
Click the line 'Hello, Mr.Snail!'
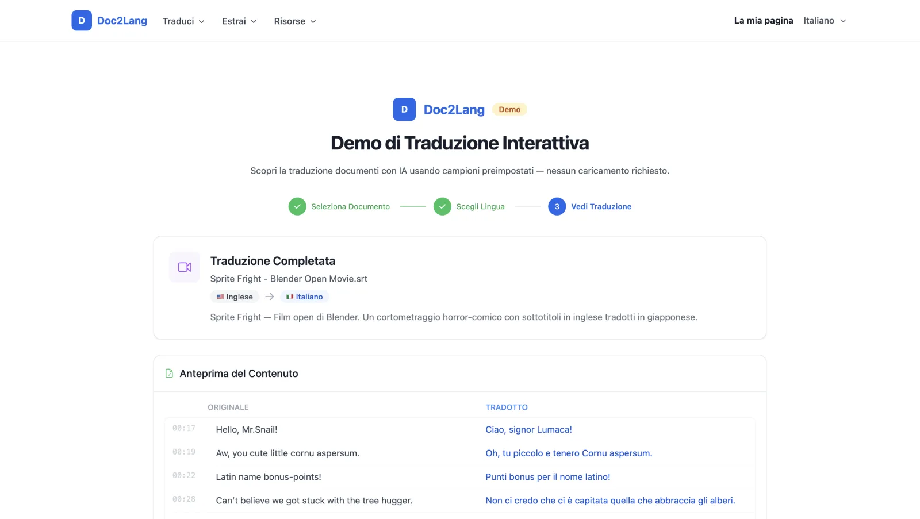[247, 429]
